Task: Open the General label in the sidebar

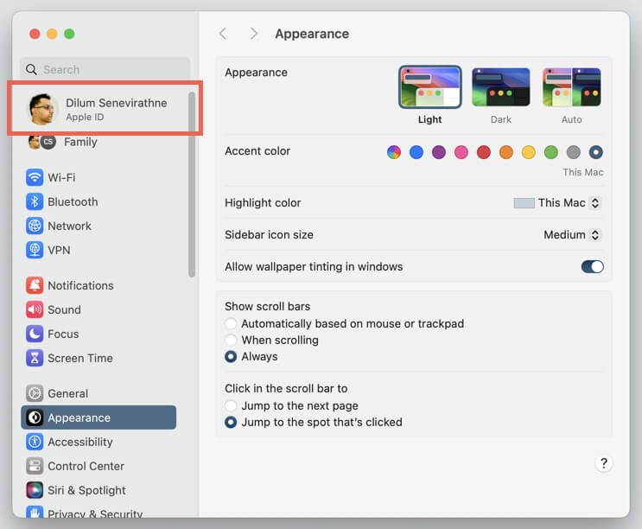Action: [x=68, y=393]
